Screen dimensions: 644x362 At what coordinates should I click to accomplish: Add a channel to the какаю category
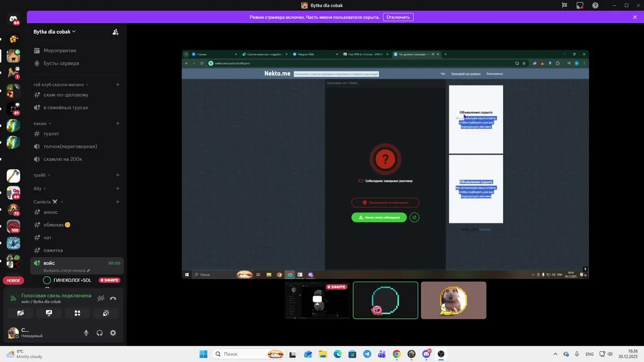click(118, 123)
